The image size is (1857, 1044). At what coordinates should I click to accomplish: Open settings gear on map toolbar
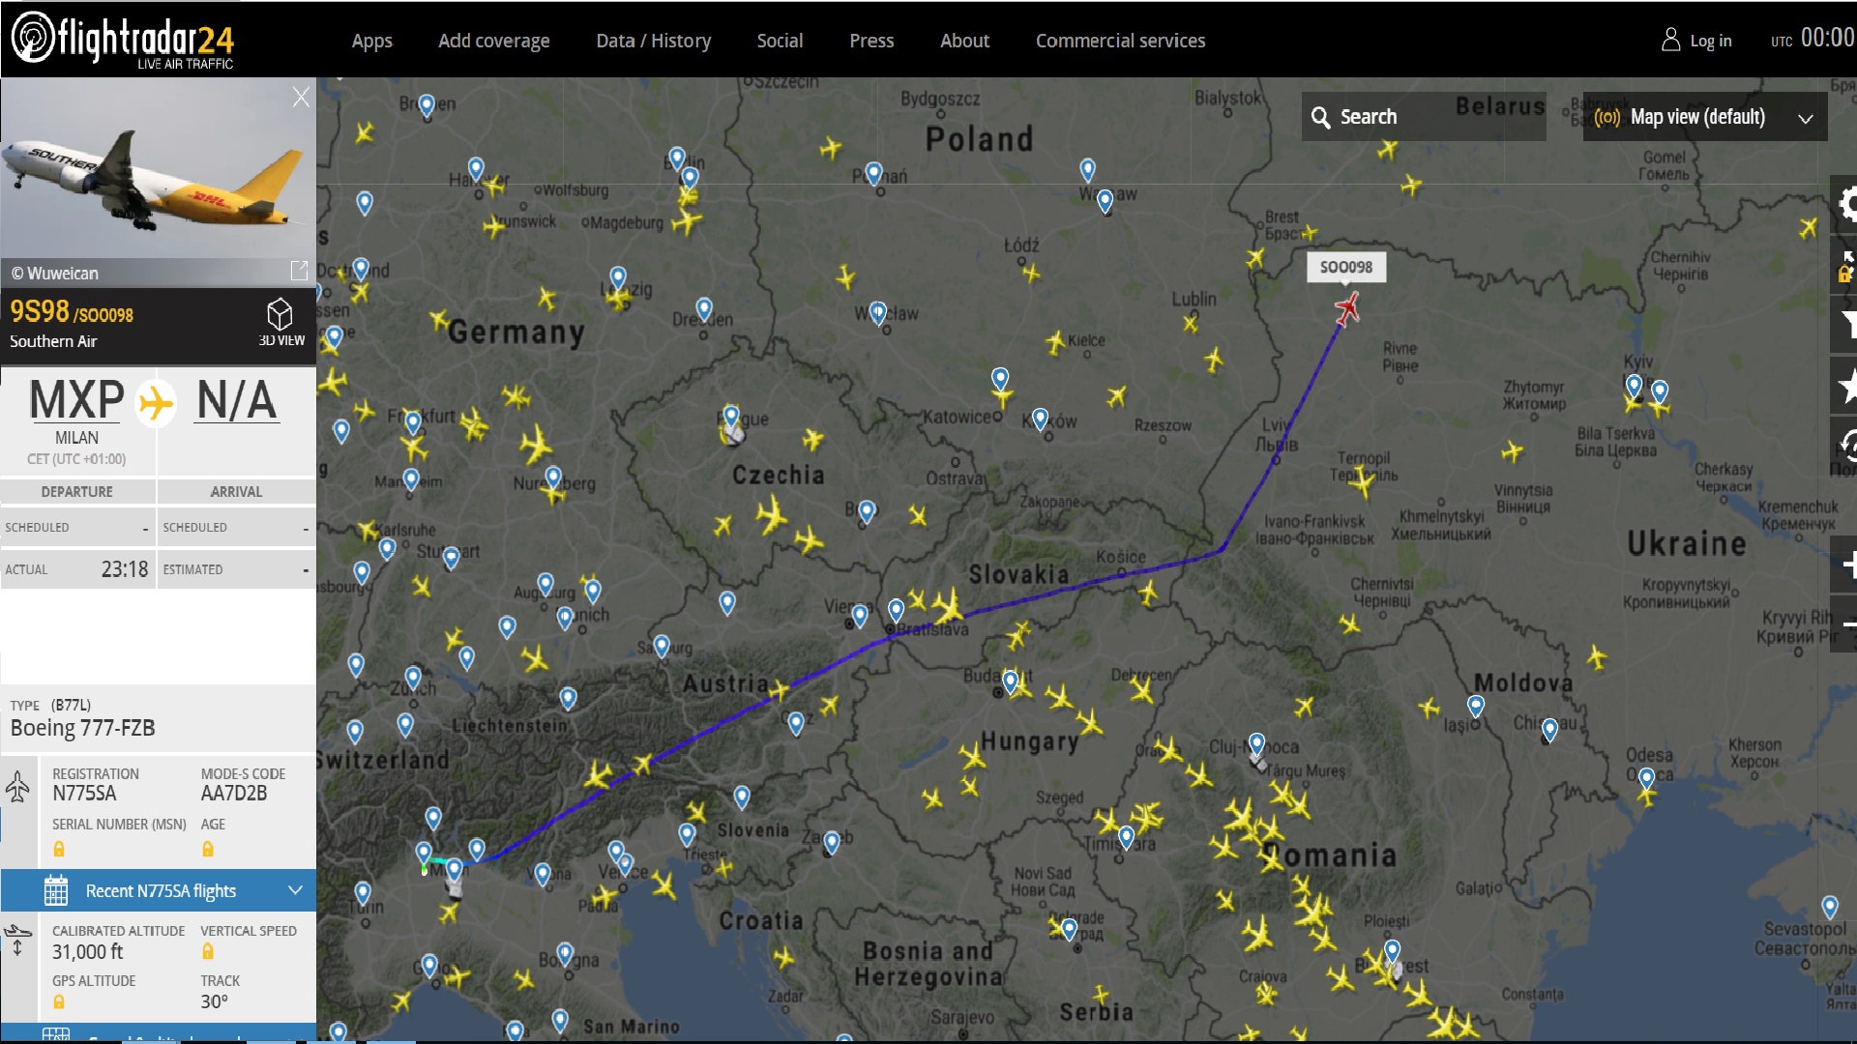(1846, 204)
